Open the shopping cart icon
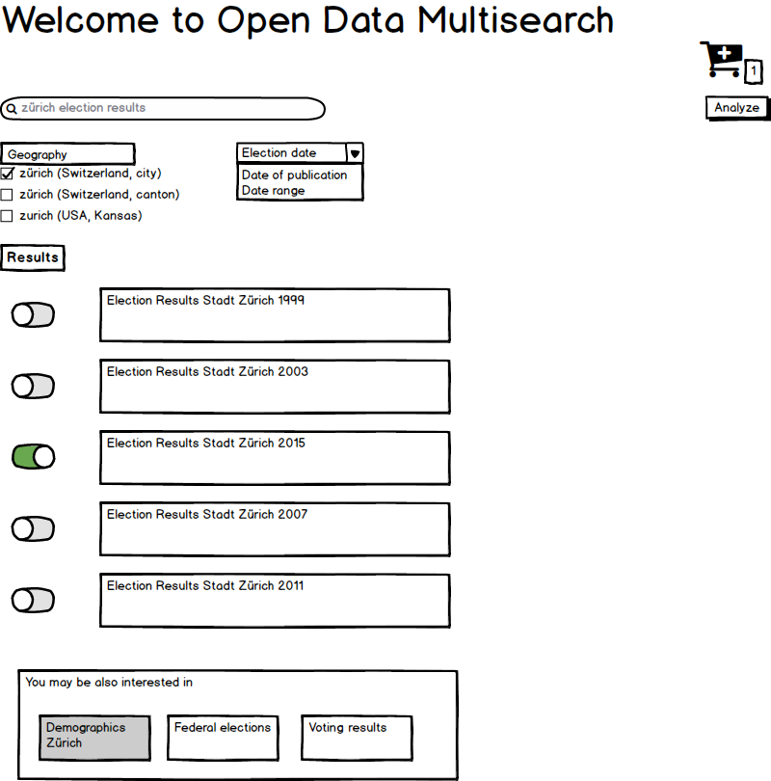The image size is (771, 781). [x=721, y=59]
